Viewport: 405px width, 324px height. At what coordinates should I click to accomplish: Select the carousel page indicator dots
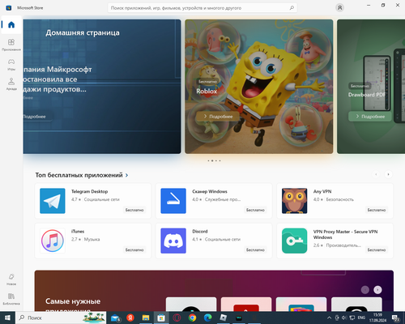[214, 160]
